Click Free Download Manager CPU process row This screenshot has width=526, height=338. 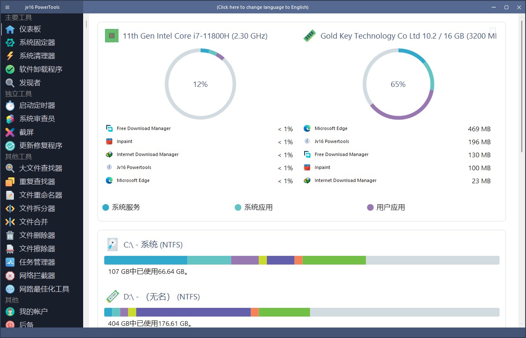[199, 129]
